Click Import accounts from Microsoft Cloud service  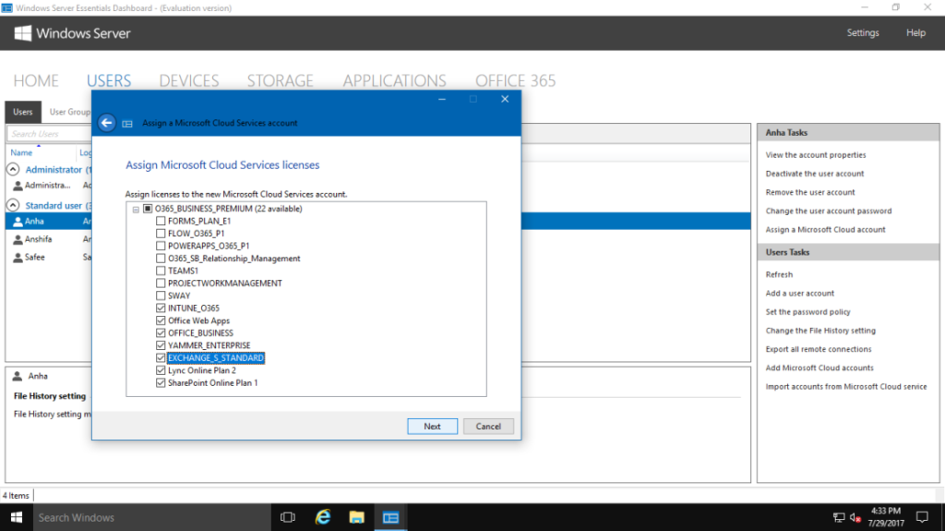click(846, 387)
